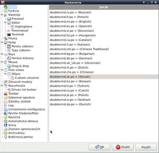
Task: Select doublecmd.ko.po (Korean) language
Action: (x=104, y=81)
